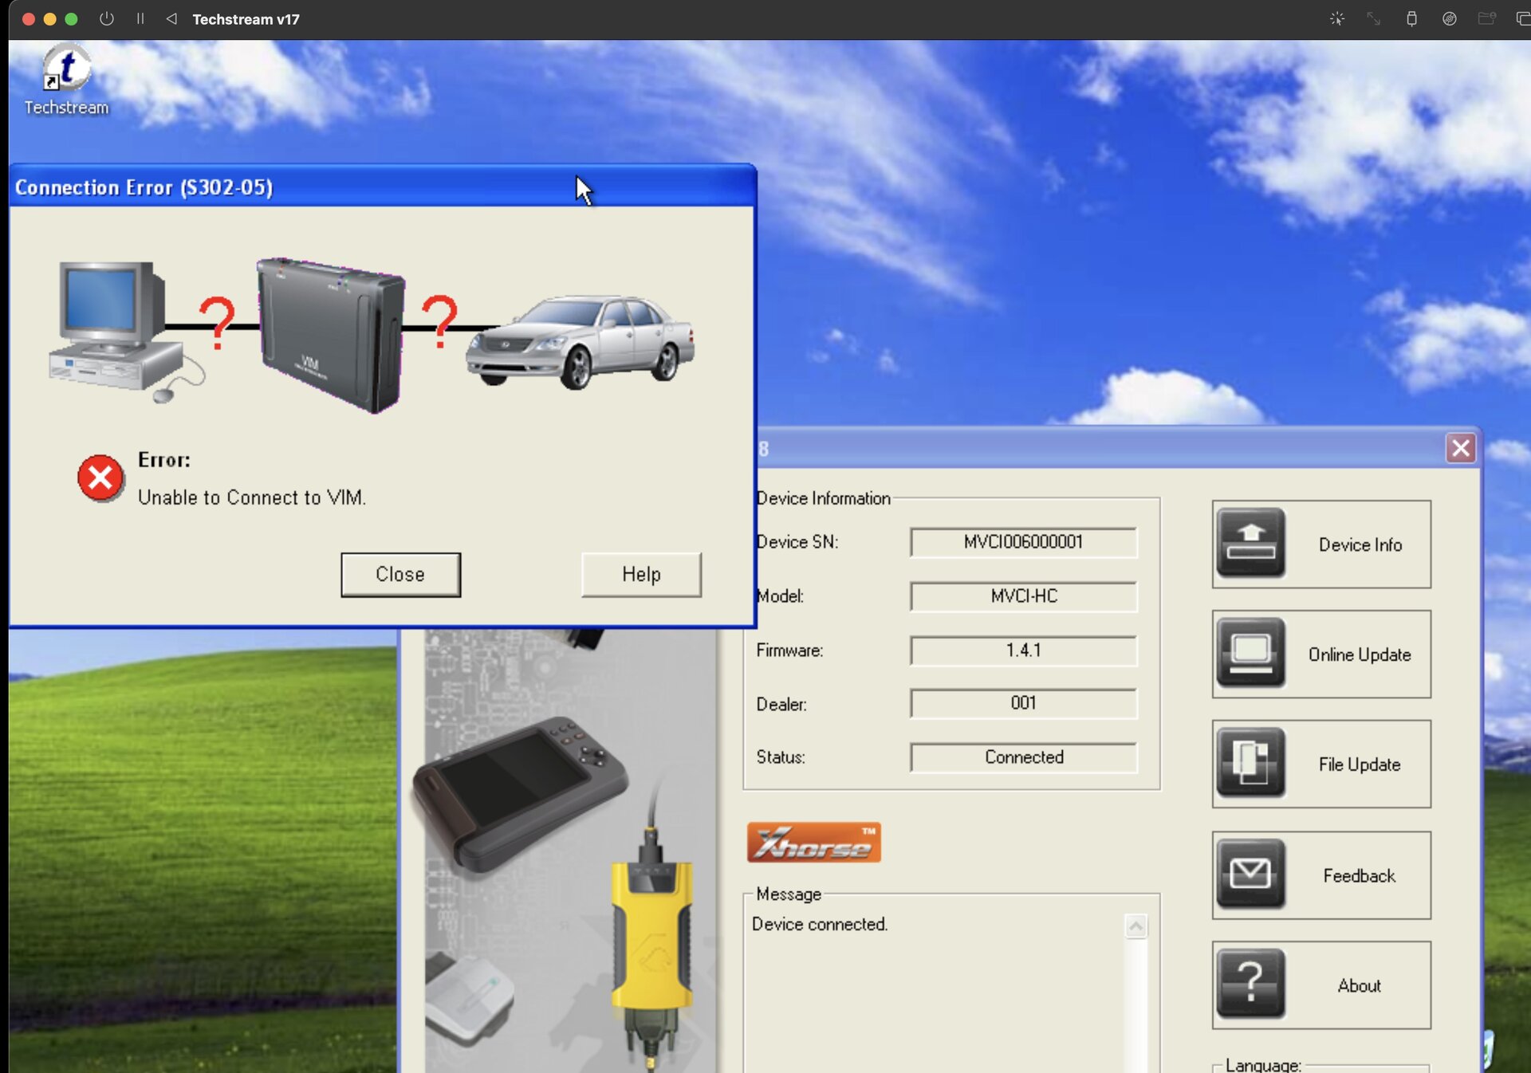This screenshot has width=1531, height=1073.
Task: Click the yellow minimize window dot
Action: pyautogui.click(x=49, y=19)
